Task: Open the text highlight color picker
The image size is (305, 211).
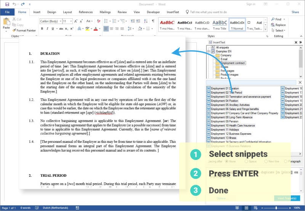Action: point(87,29)
